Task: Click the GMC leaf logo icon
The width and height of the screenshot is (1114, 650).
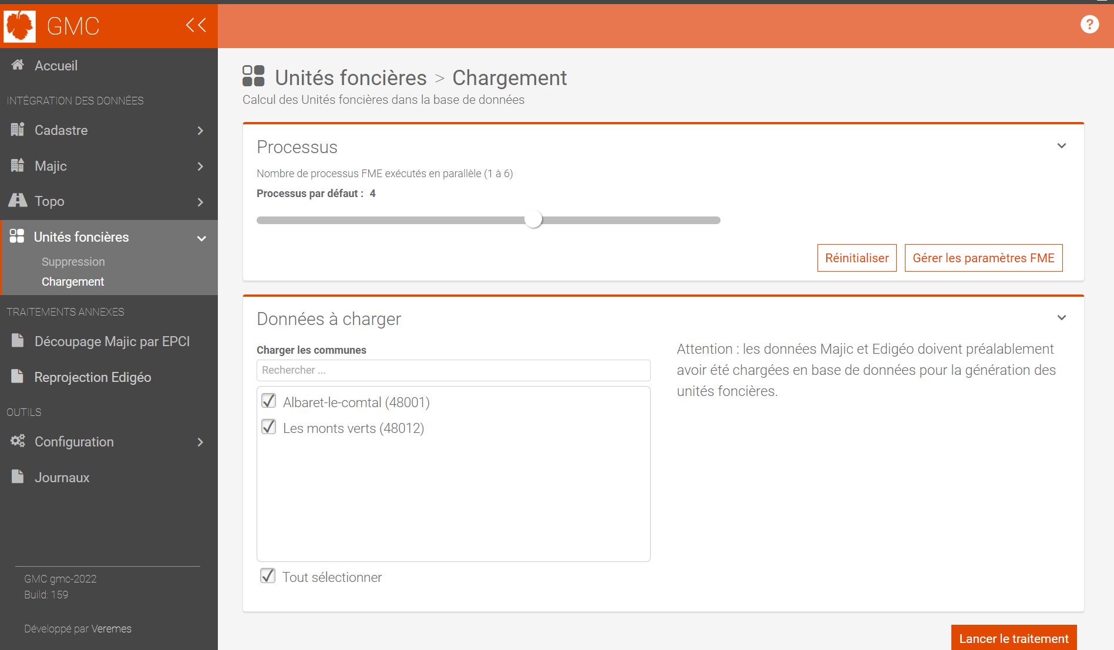Action: click(x=19, y=26)
